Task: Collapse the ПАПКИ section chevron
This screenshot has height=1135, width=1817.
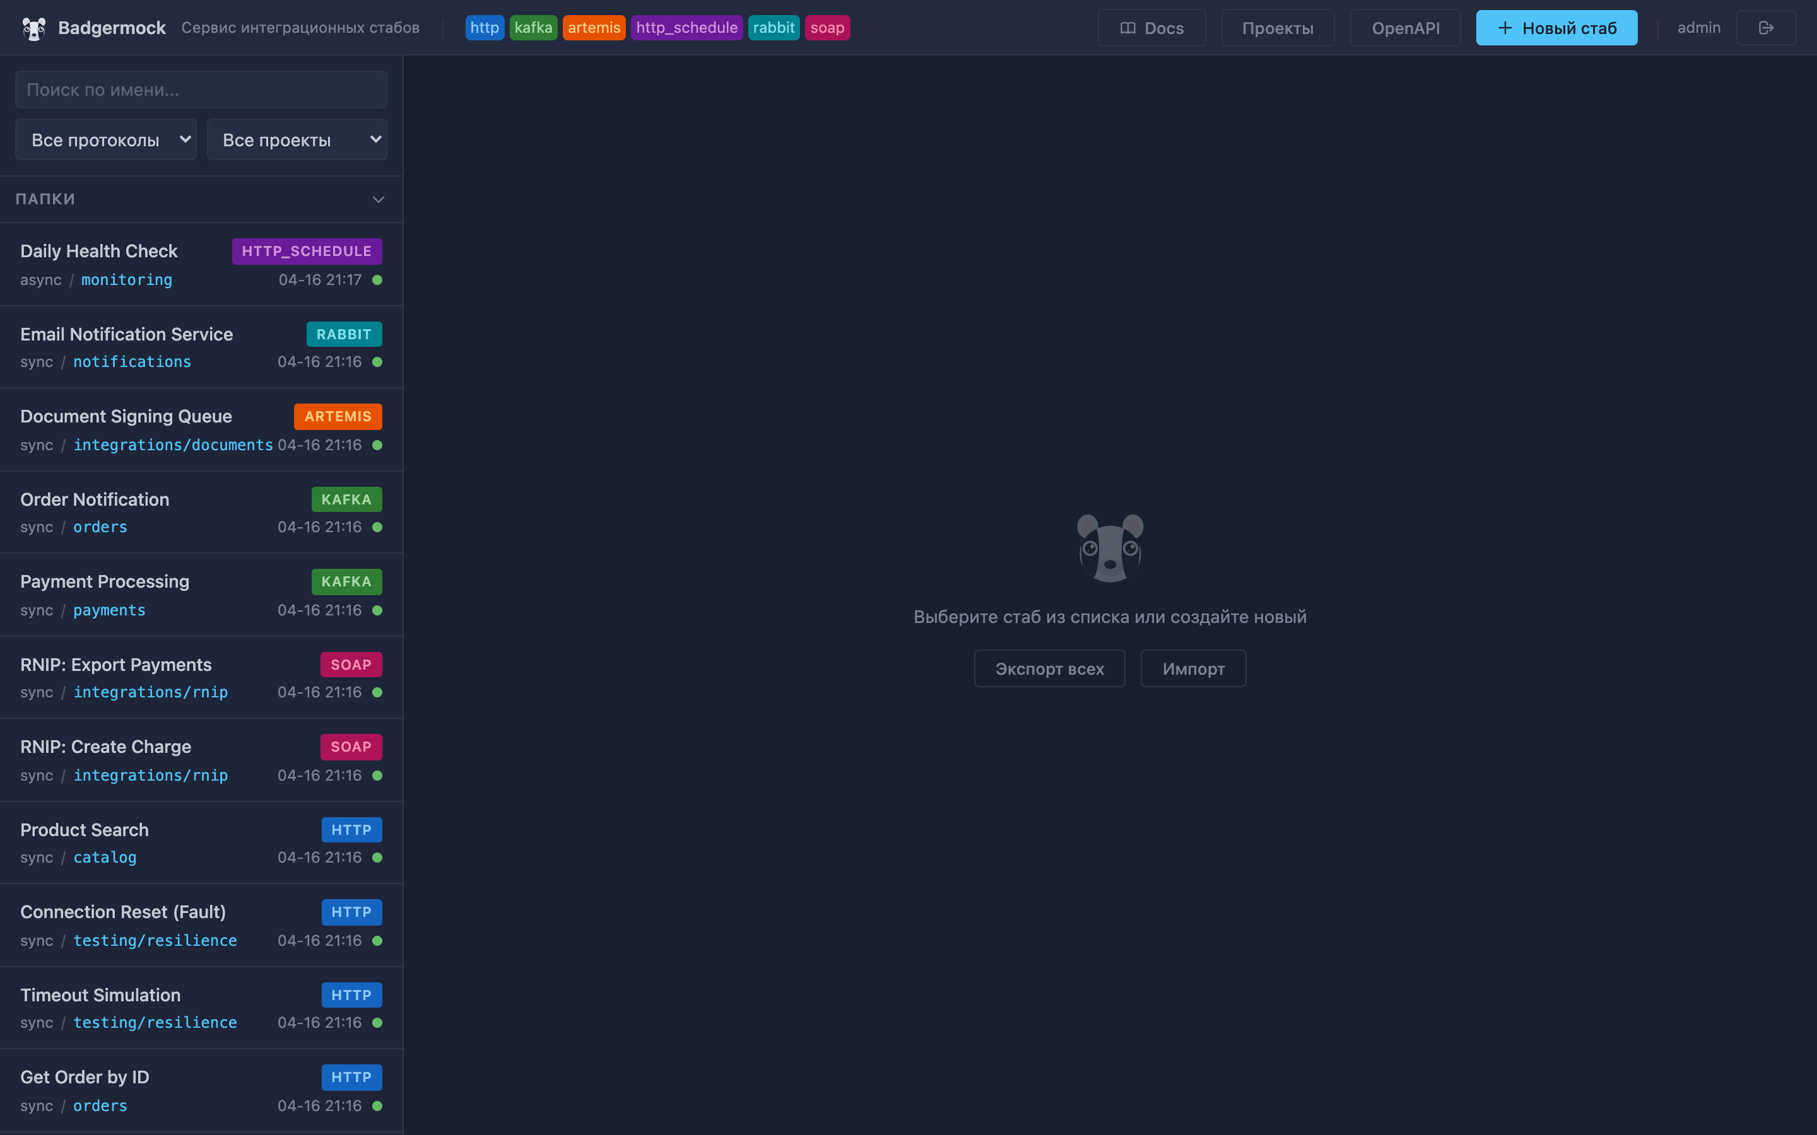Action: click(x=379, y=200)
